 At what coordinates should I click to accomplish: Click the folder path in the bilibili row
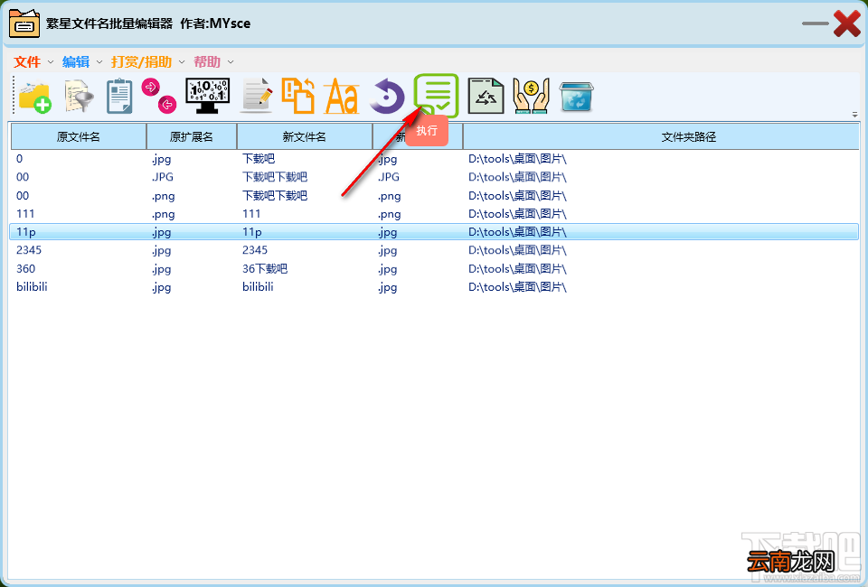pyautogui.click(x=517, y=287)
